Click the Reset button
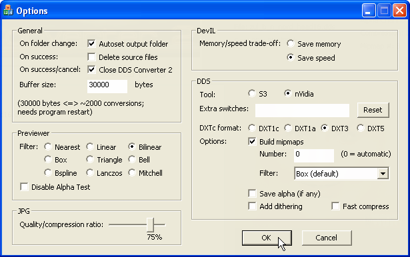 pos(373,110)
